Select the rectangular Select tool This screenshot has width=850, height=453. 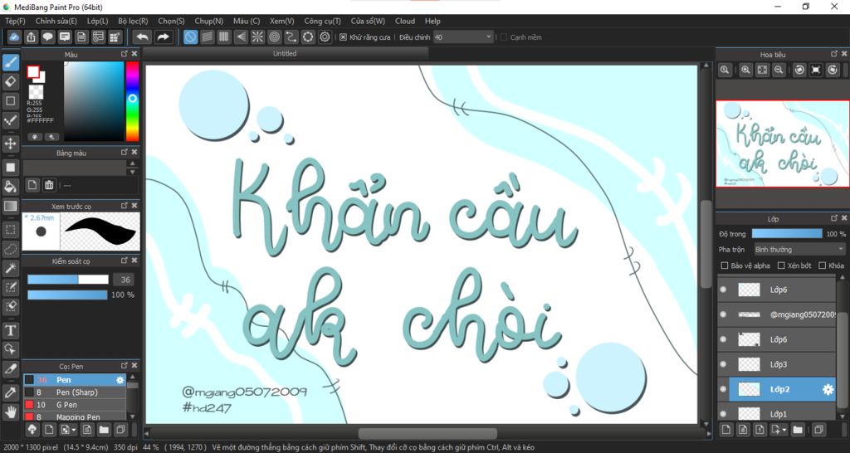point(10,230)
